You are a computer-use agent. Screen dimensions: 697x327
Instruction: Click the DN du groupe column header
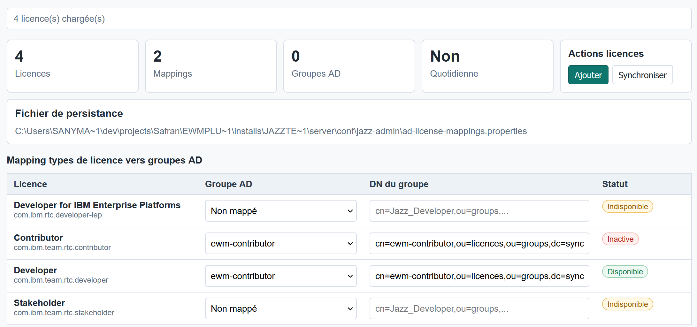(399, 184)
